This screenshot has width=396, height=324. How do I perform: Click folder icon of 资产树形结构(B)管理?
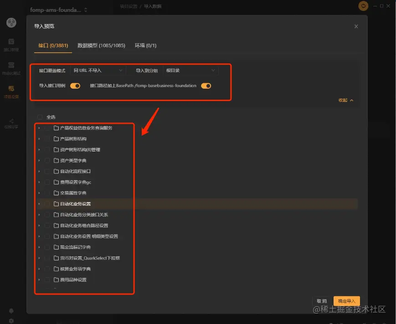click(x=56, y=150)
